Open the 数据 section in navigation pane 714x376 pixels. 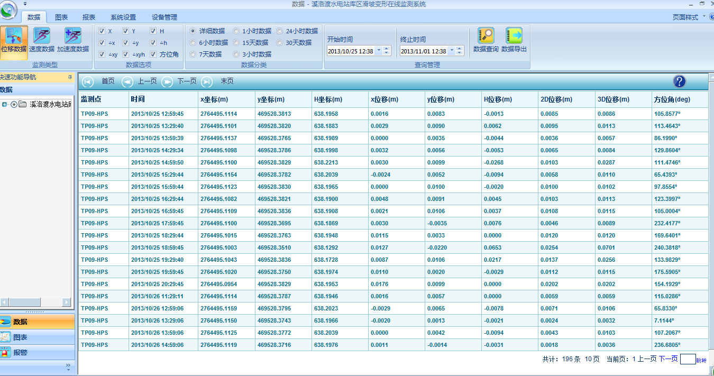tap(38, 322)
